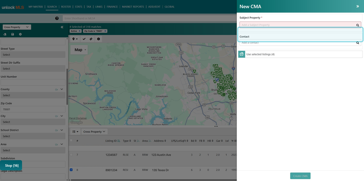Open the info icon above the map
Viewport: 364px width, 181px height.
98,39
